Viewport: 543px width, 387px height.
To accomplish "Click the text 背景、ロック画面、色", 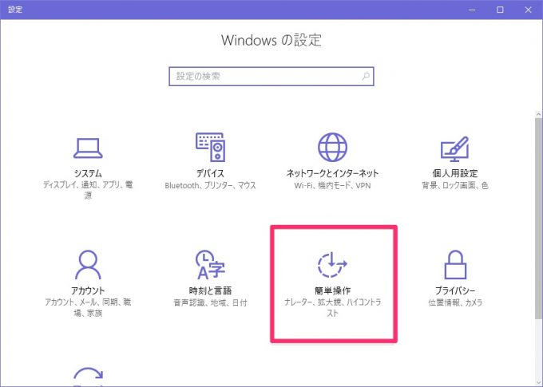I will coord(455,186).
